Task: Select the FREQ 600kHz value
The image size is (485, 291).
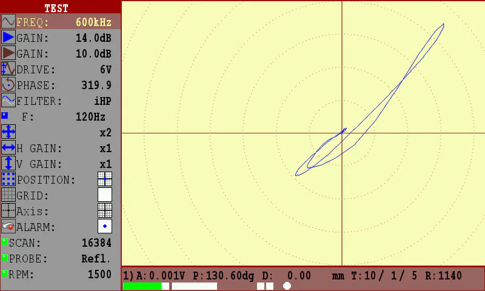Action: coord(93,22)
